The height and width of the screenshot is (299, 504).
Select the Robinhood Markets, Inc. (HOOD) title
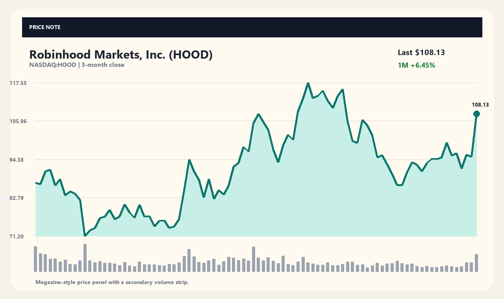click(121, 55)
